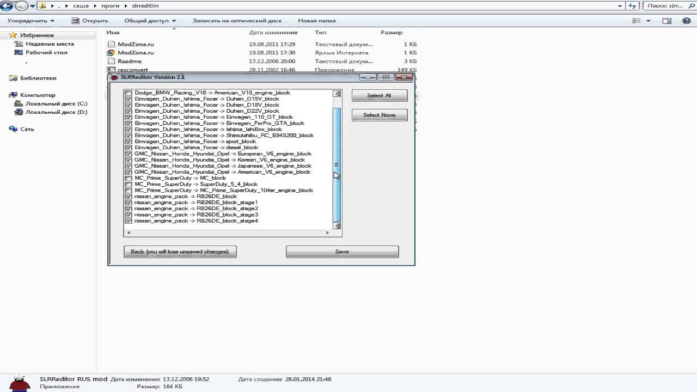This screenshot has width=697, height=392.
Task: Uncheck the Duhen_D15V_block checkbox
Action: click(129, 99)
